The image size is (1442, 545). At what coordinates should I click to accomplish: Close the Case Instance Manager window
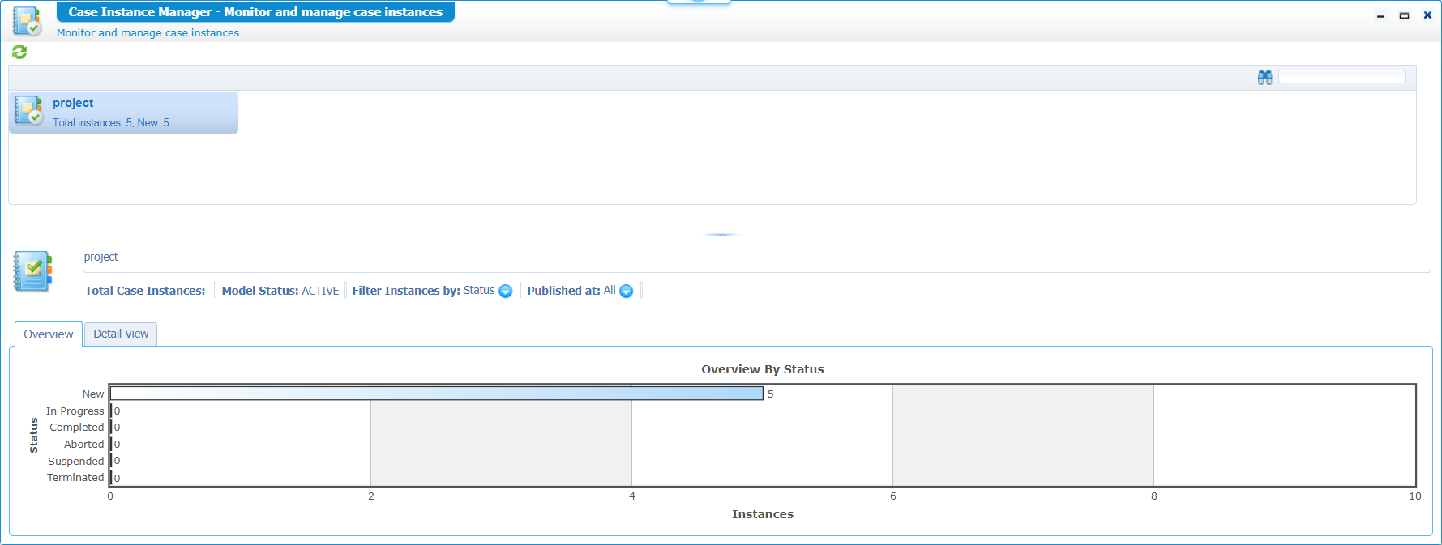pos(1427,15)
